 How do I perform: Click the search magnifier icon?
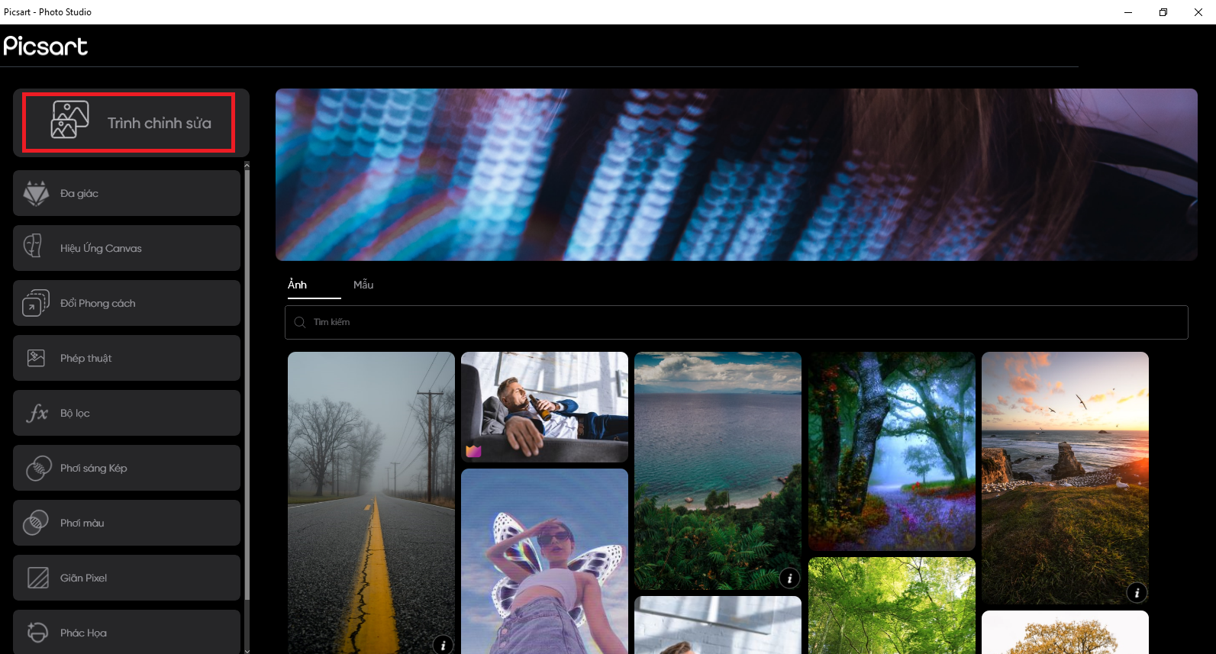point(300,322)
